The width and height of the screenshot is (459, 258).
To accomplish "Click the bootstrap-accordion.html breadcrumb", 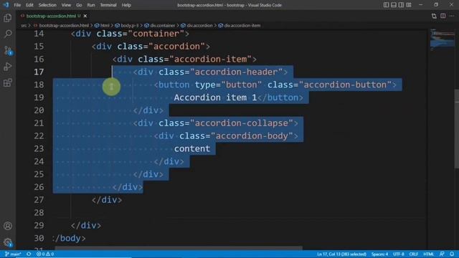I will click(64, 26).
